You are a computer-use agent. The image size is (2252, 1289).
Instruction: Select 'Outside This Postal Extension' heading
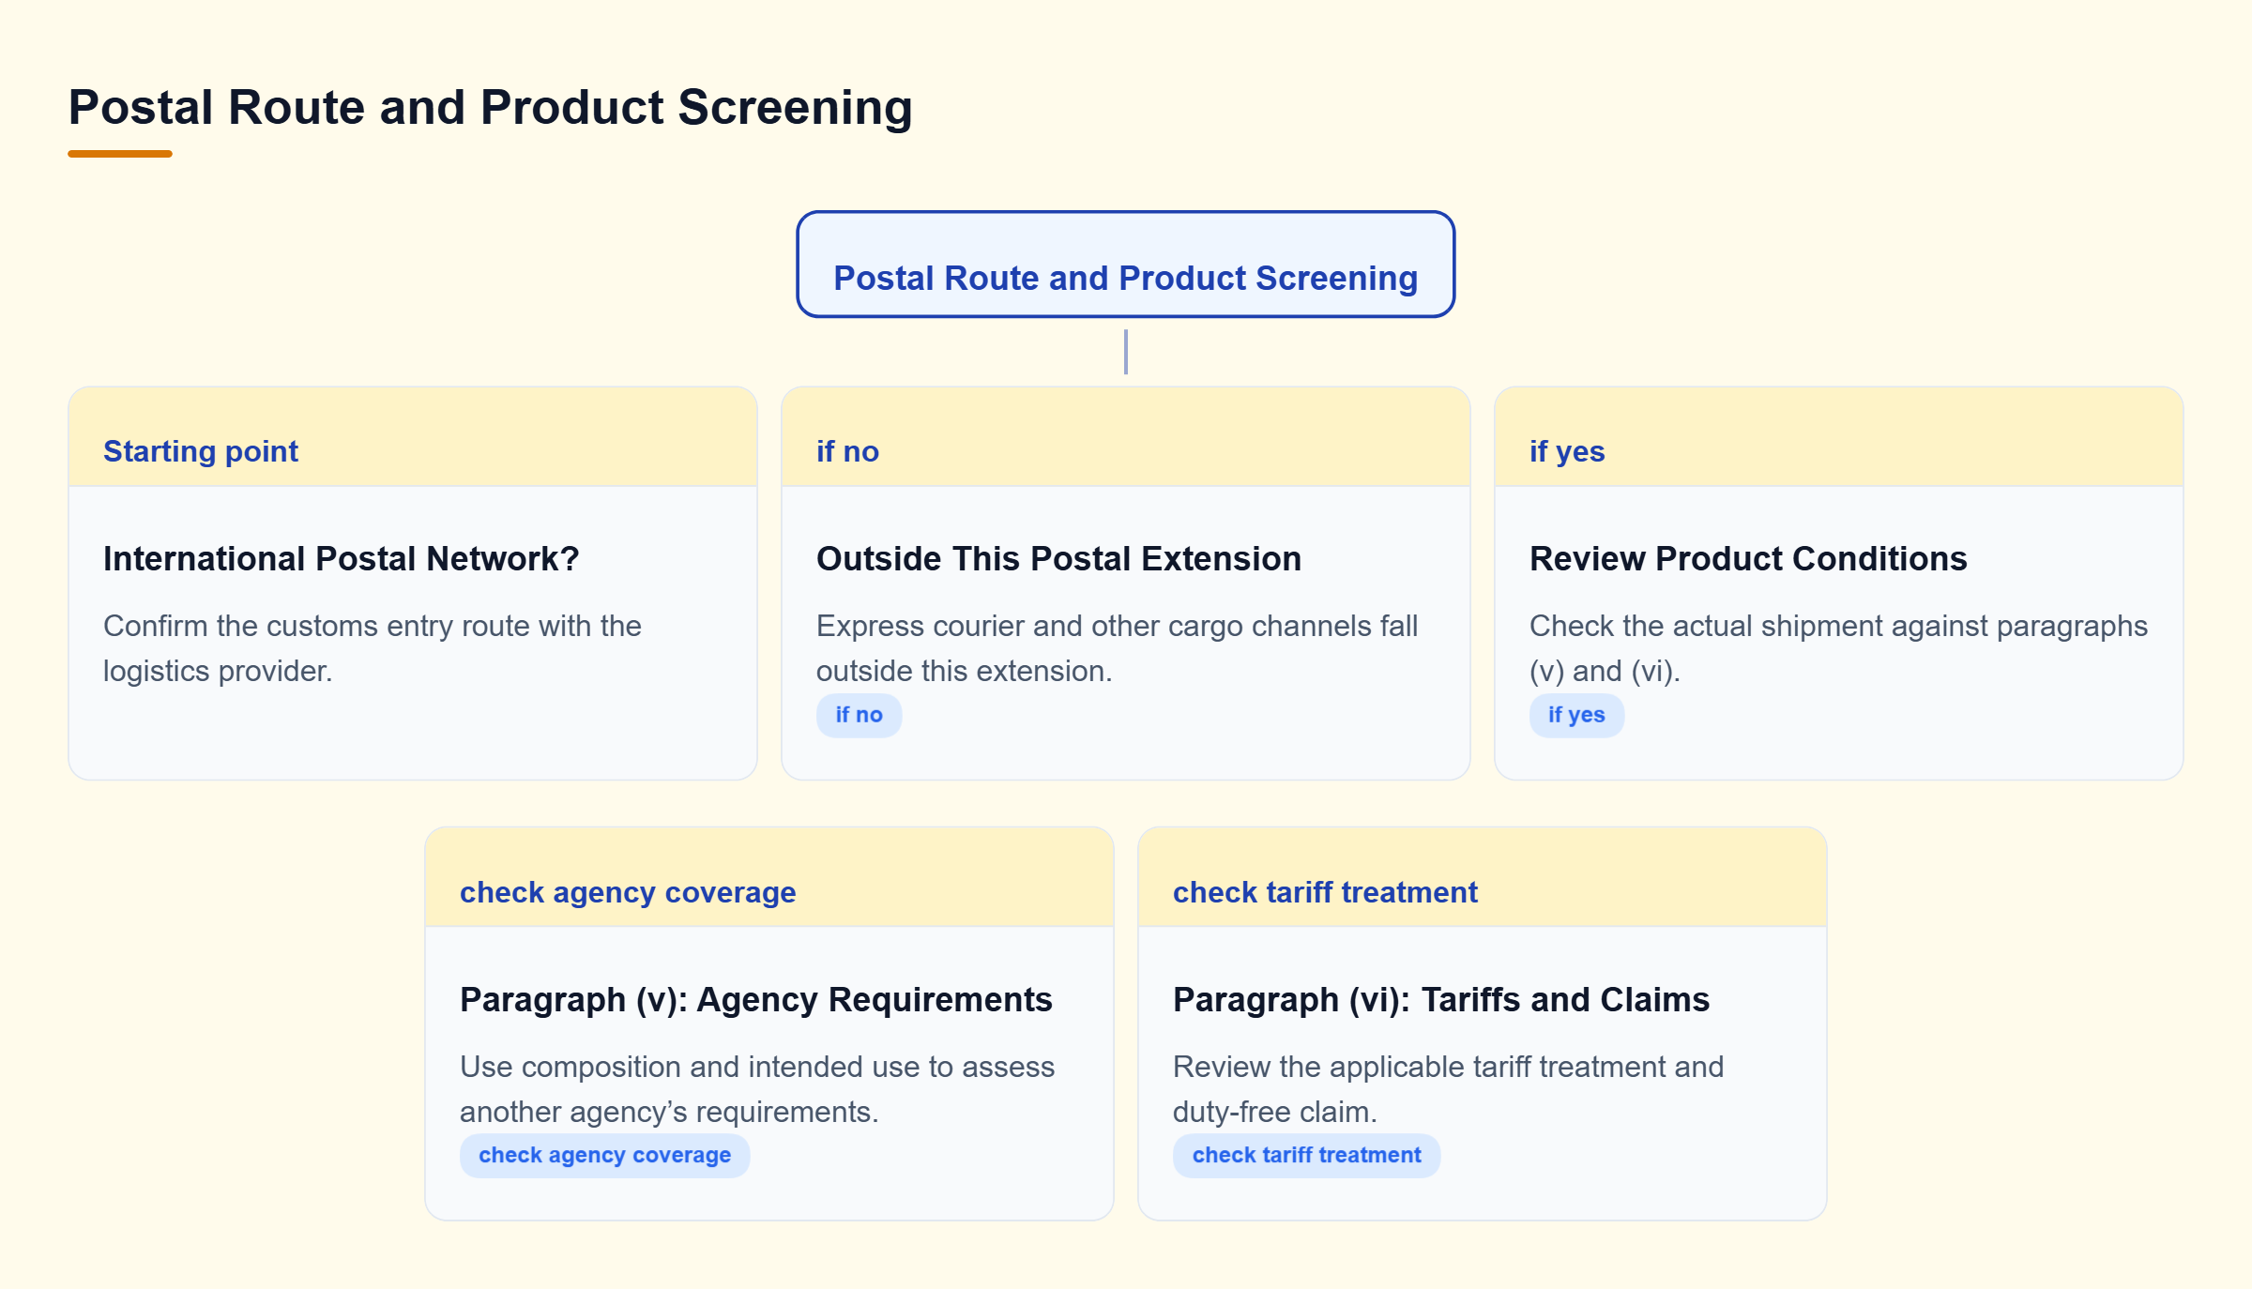coord(1058,558)
